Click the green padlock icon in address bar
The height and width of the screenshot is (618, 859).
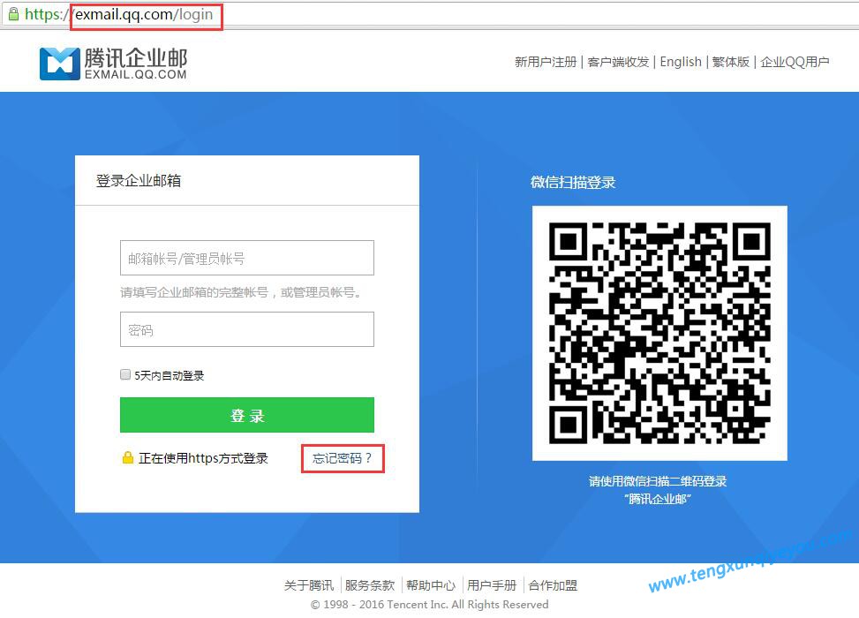(14, 14)
